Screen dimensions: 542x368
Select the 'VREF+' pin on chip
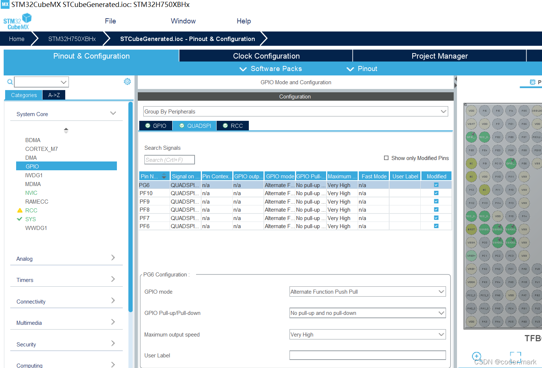pyautogui.click(x=471, y=256)
